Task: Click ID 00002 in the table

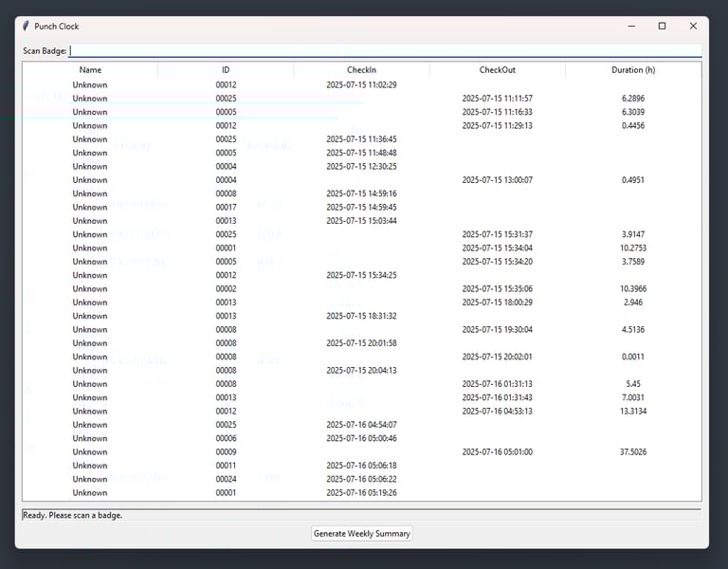Action: 226,289
